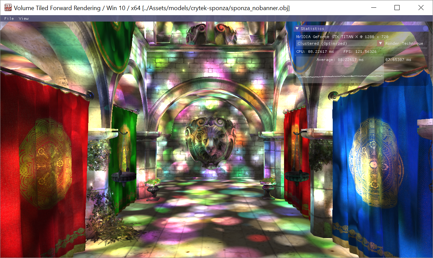Click the 'Statistics' panel title text
Screen dimensions: 433x258
(x=312, y=29)
